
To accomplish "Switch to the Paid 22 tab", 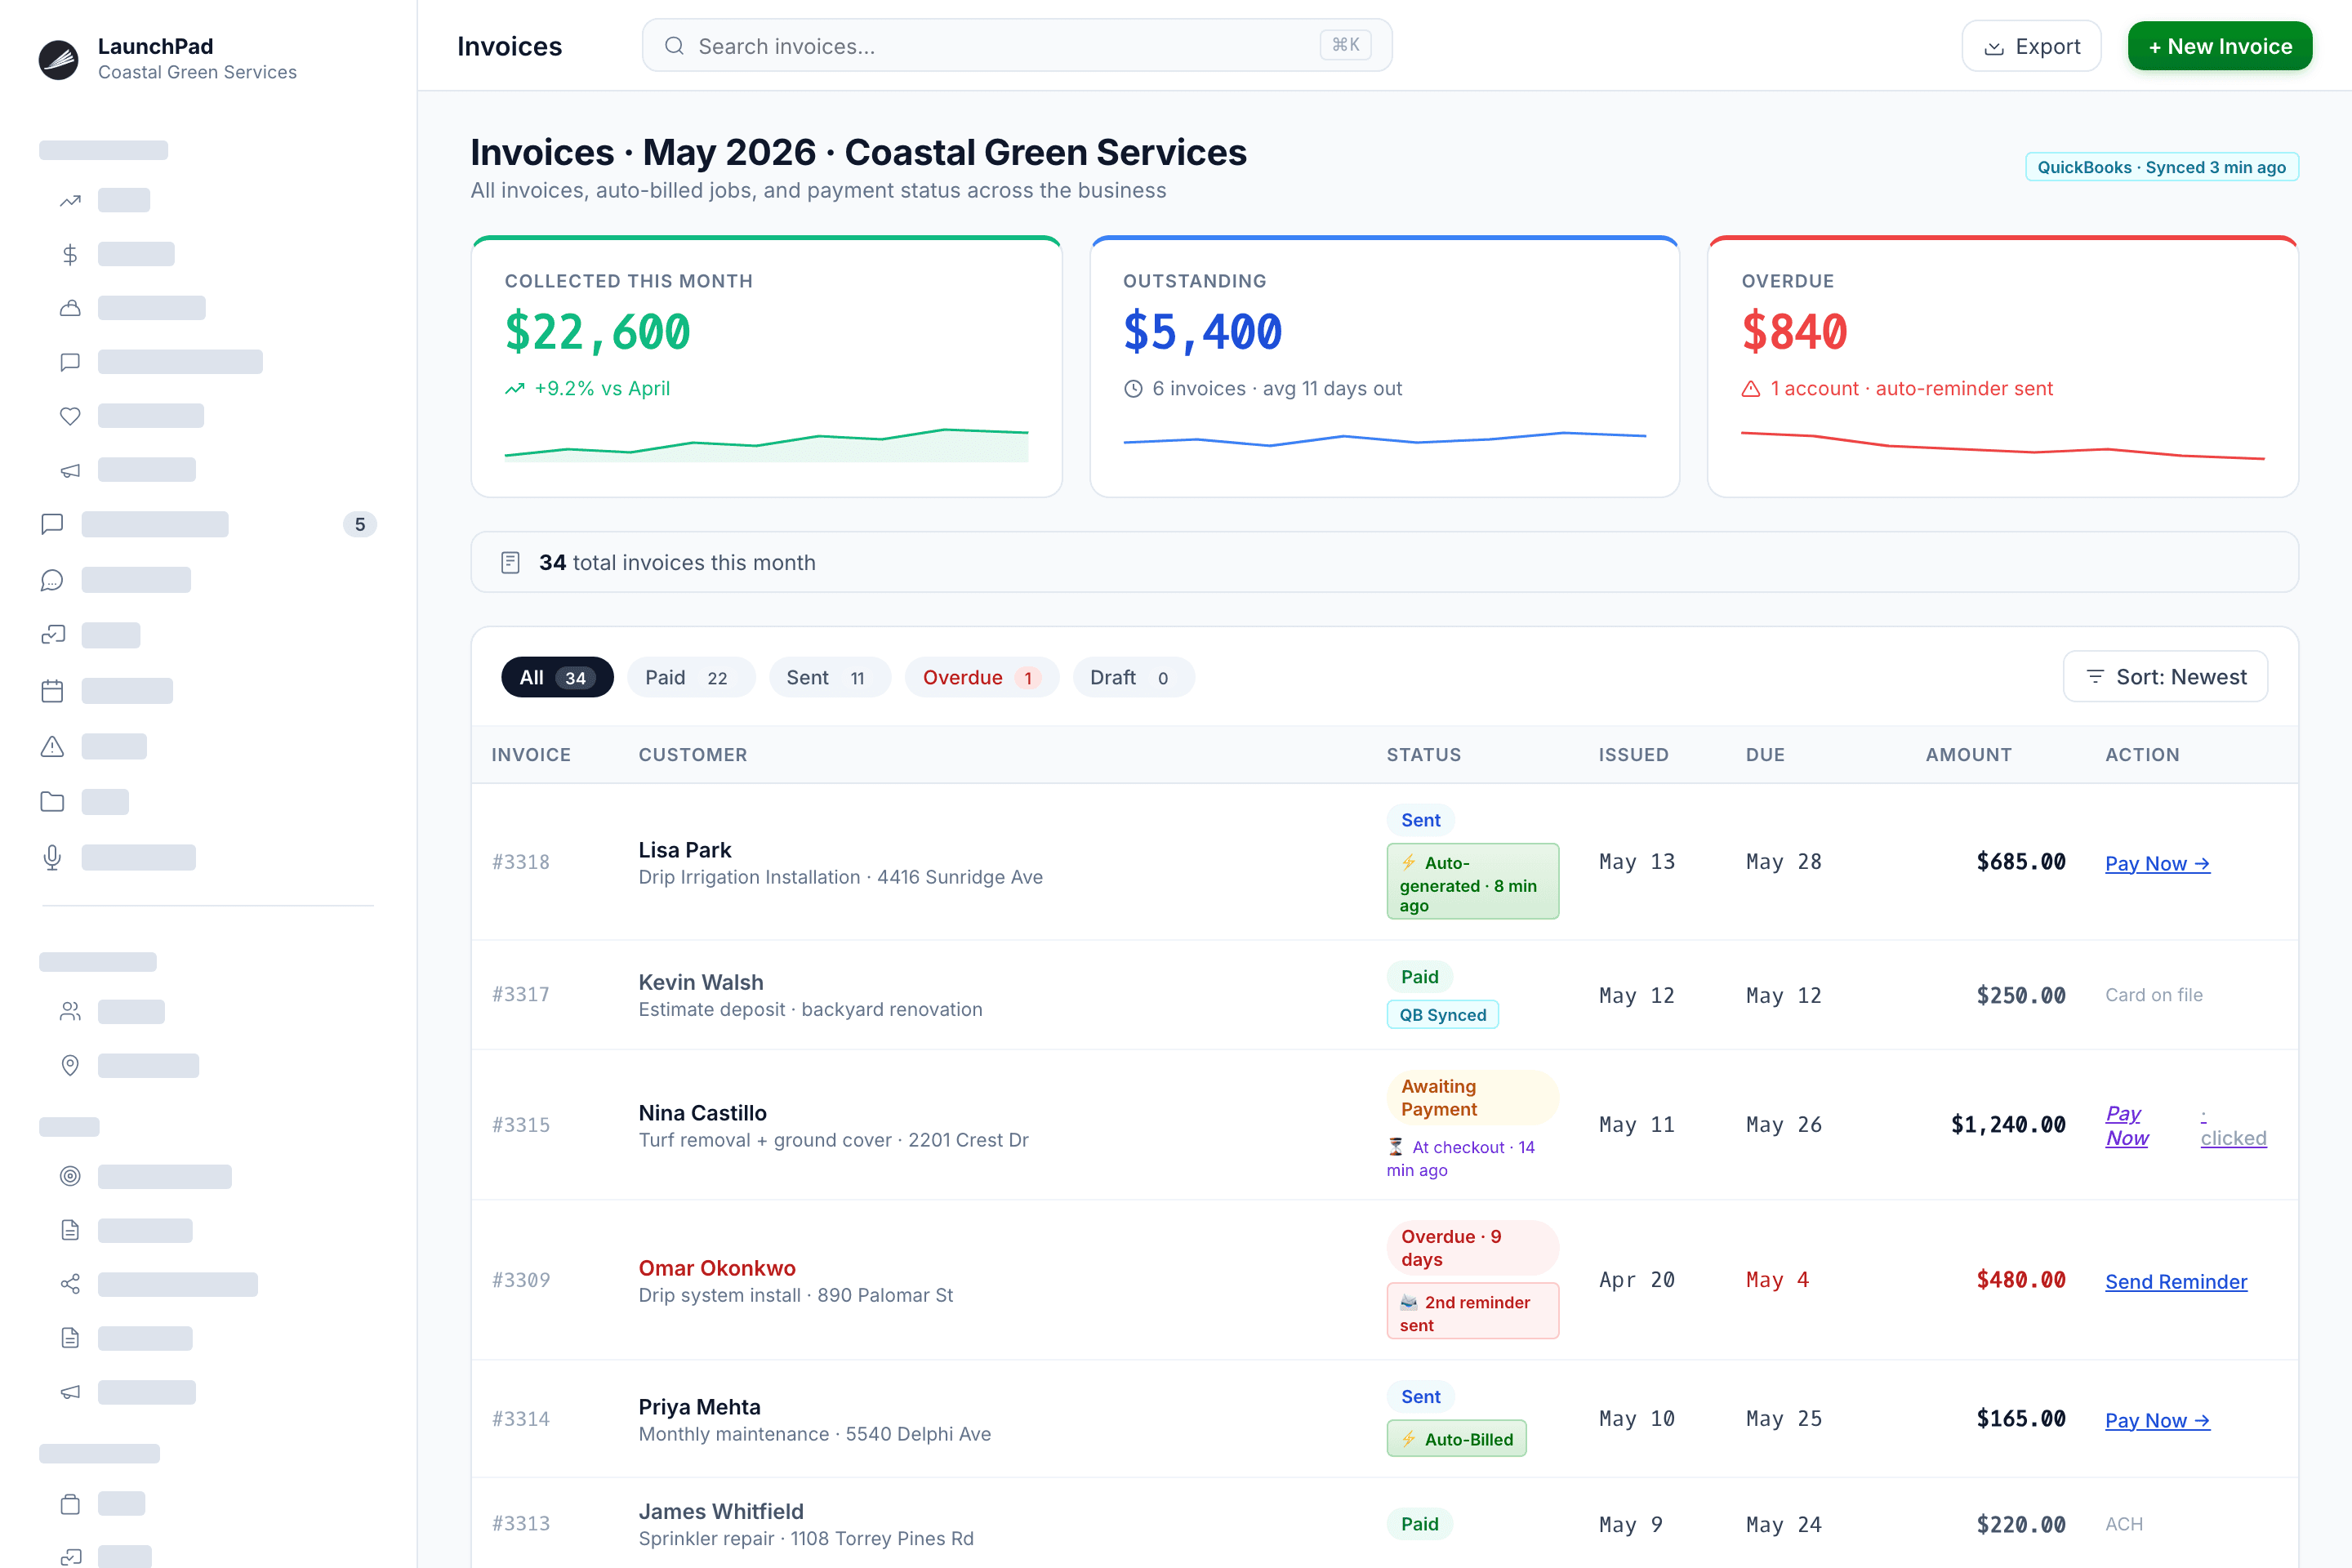I will tap(690, 678).
